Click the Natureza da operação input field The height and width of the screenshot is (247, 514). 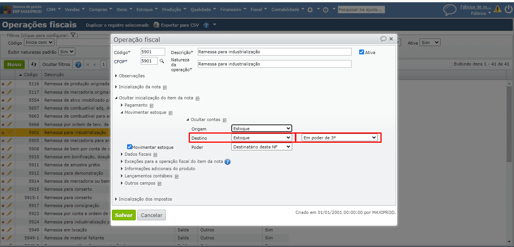click(x=275, y=64)
